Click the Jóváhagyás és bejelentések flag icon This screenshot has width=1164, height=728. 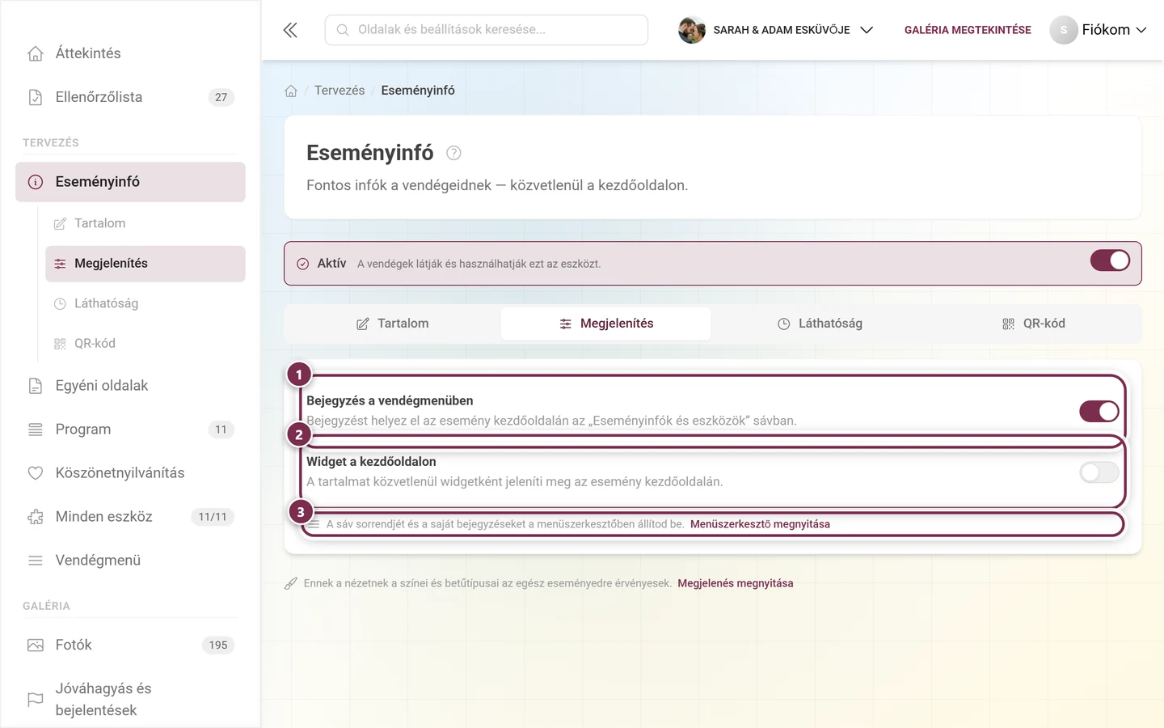click(x=36, y=700)
